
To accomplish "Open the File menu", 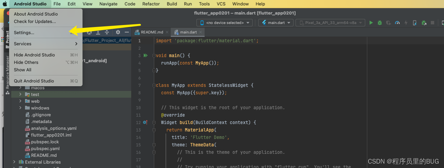I will click(57, 4).
